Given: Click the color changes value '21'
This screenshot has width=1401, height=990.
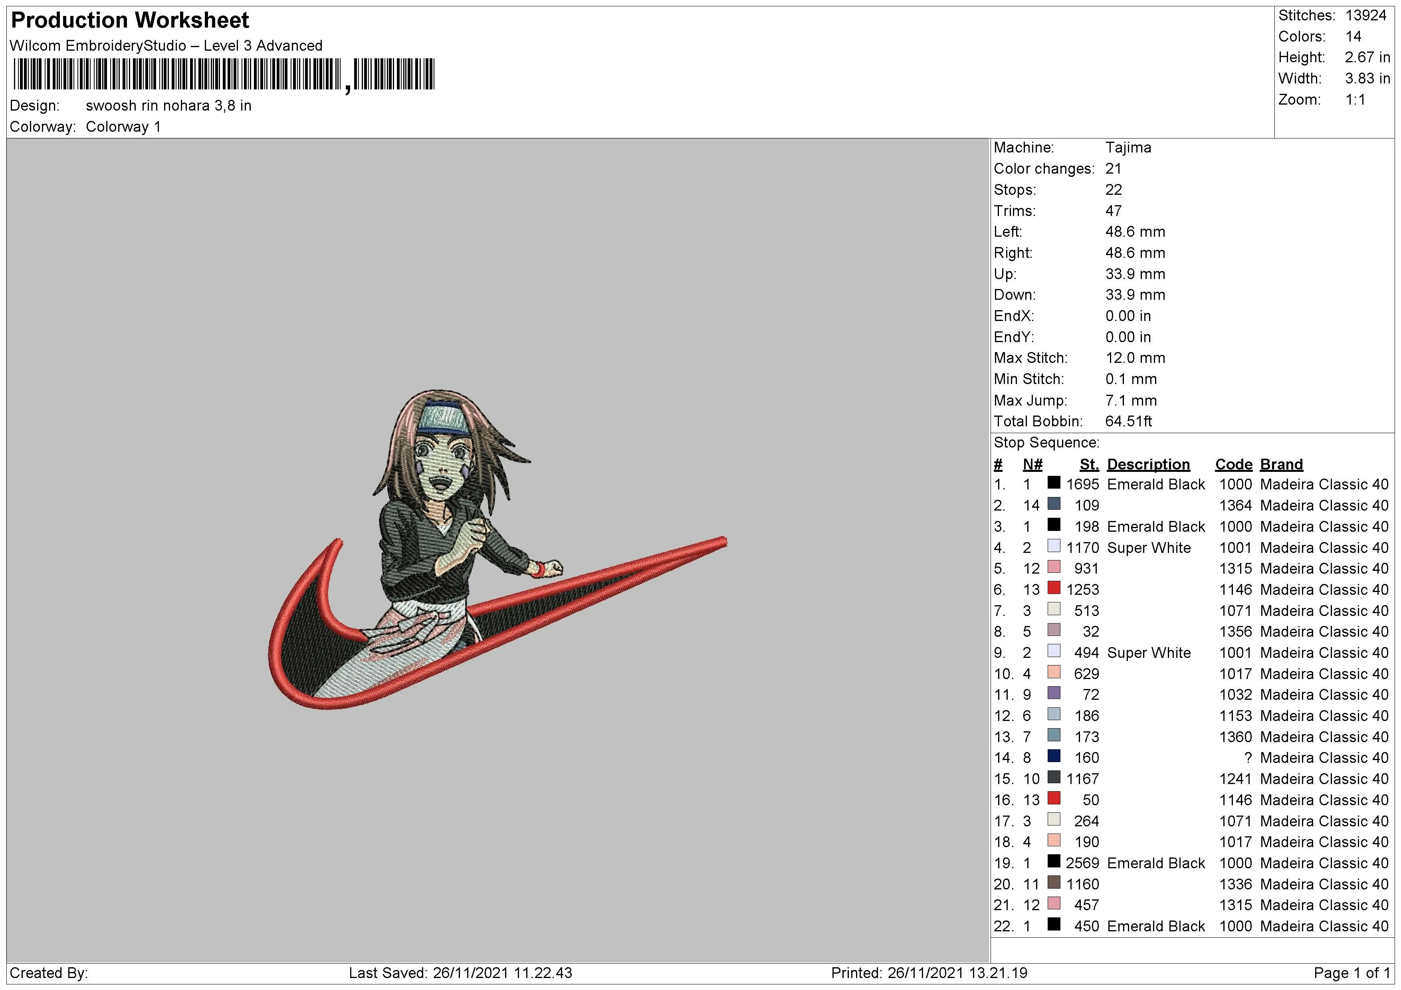Looking at the screenshot, I should [x=1114, y=169].
